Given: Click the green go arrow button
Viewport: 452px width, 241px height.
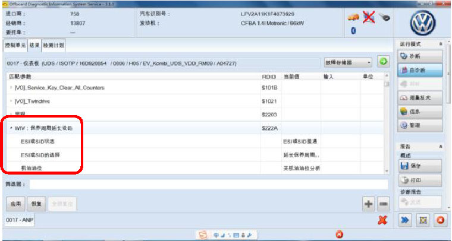Looking at the screenshot, I should 384,61.
